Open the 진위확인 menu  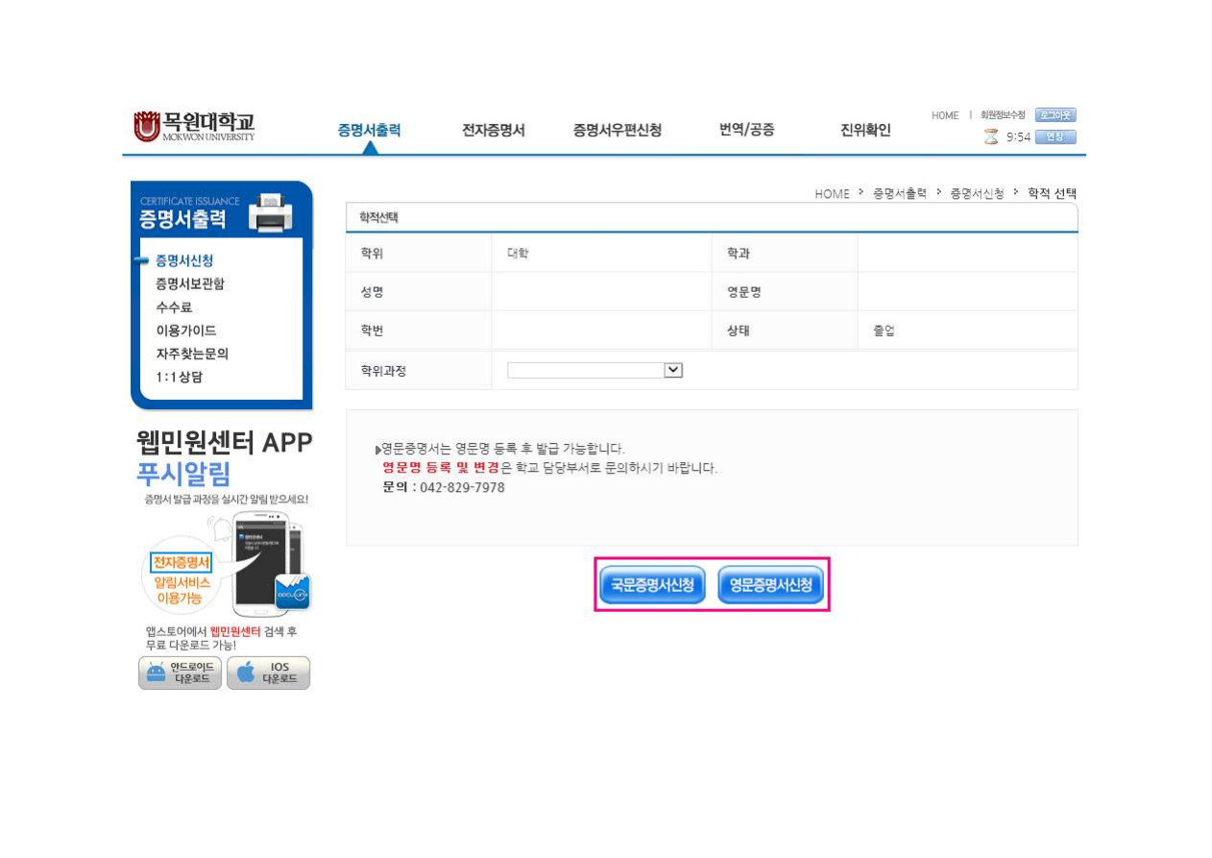point(865,131)
